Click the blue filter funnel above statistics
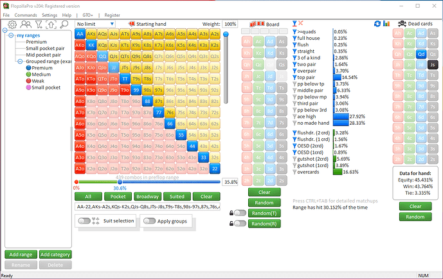 (x=294, y=23)
